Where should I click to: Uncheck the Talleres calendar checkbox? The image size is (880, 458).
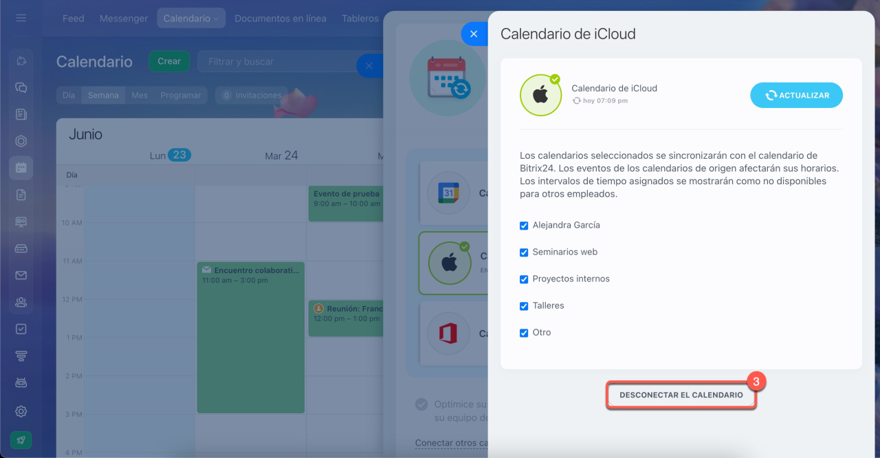(524, 306)
